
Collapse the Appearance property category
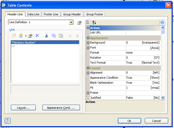coord(88,38)
